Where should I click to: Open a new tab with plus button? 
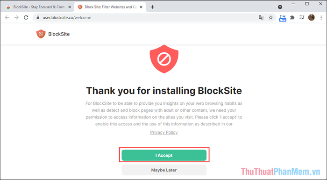pos(152,7)
